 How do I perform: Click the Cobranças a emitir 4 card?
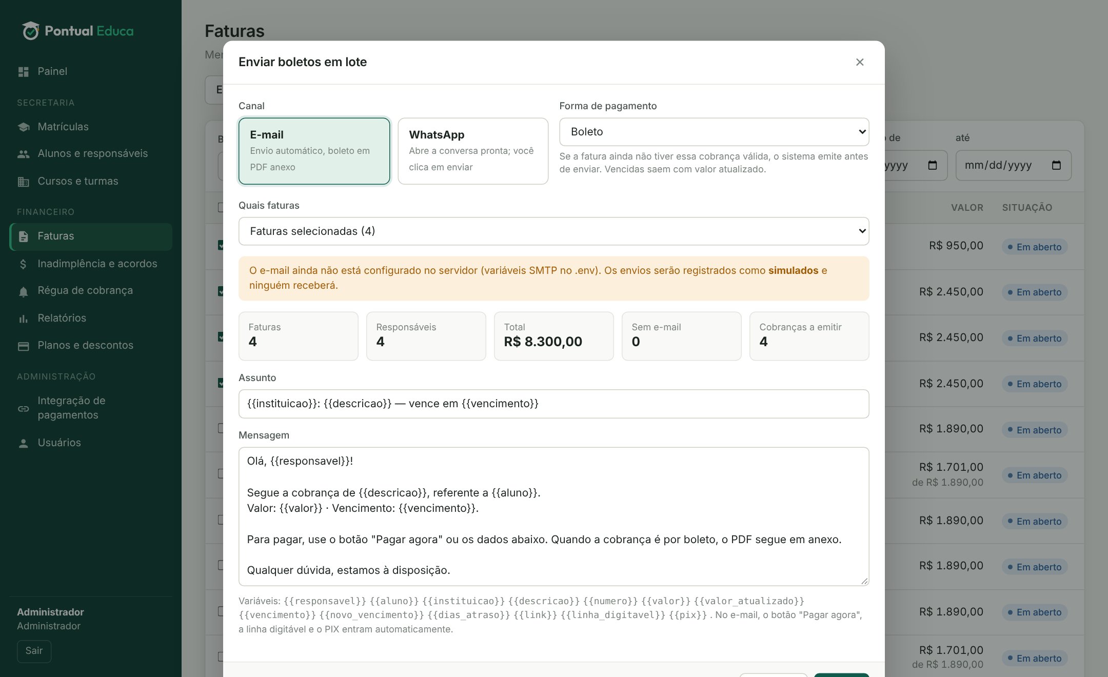tap(809, 336)
